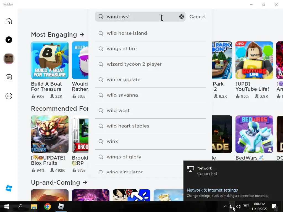Open the Would You Rather game thumbnail

pos(80,60)
